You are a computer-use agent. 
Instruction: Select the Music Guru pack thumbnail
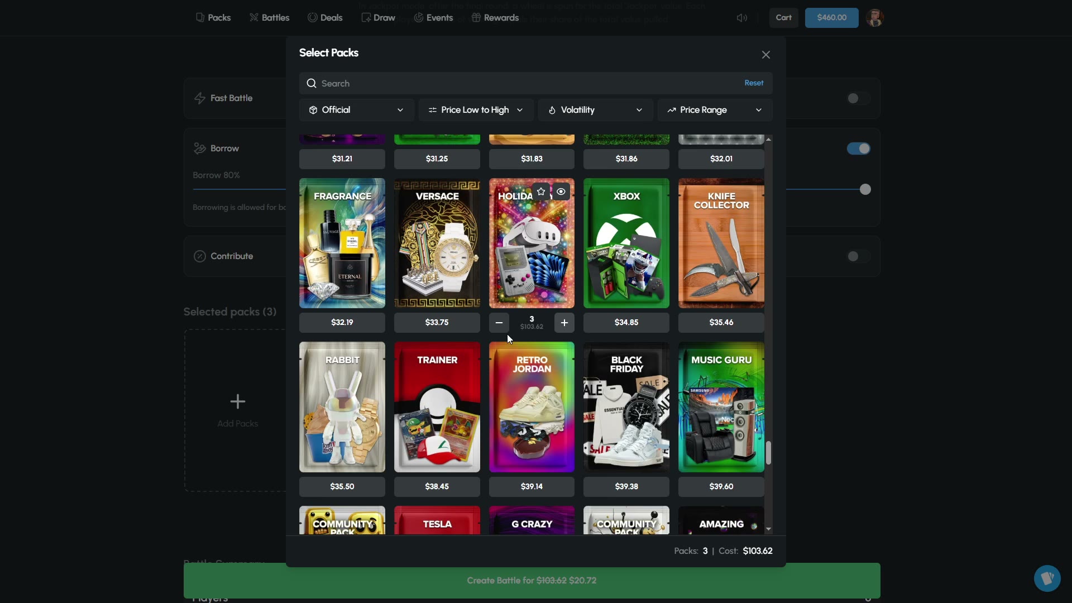(x=721, y=407)
